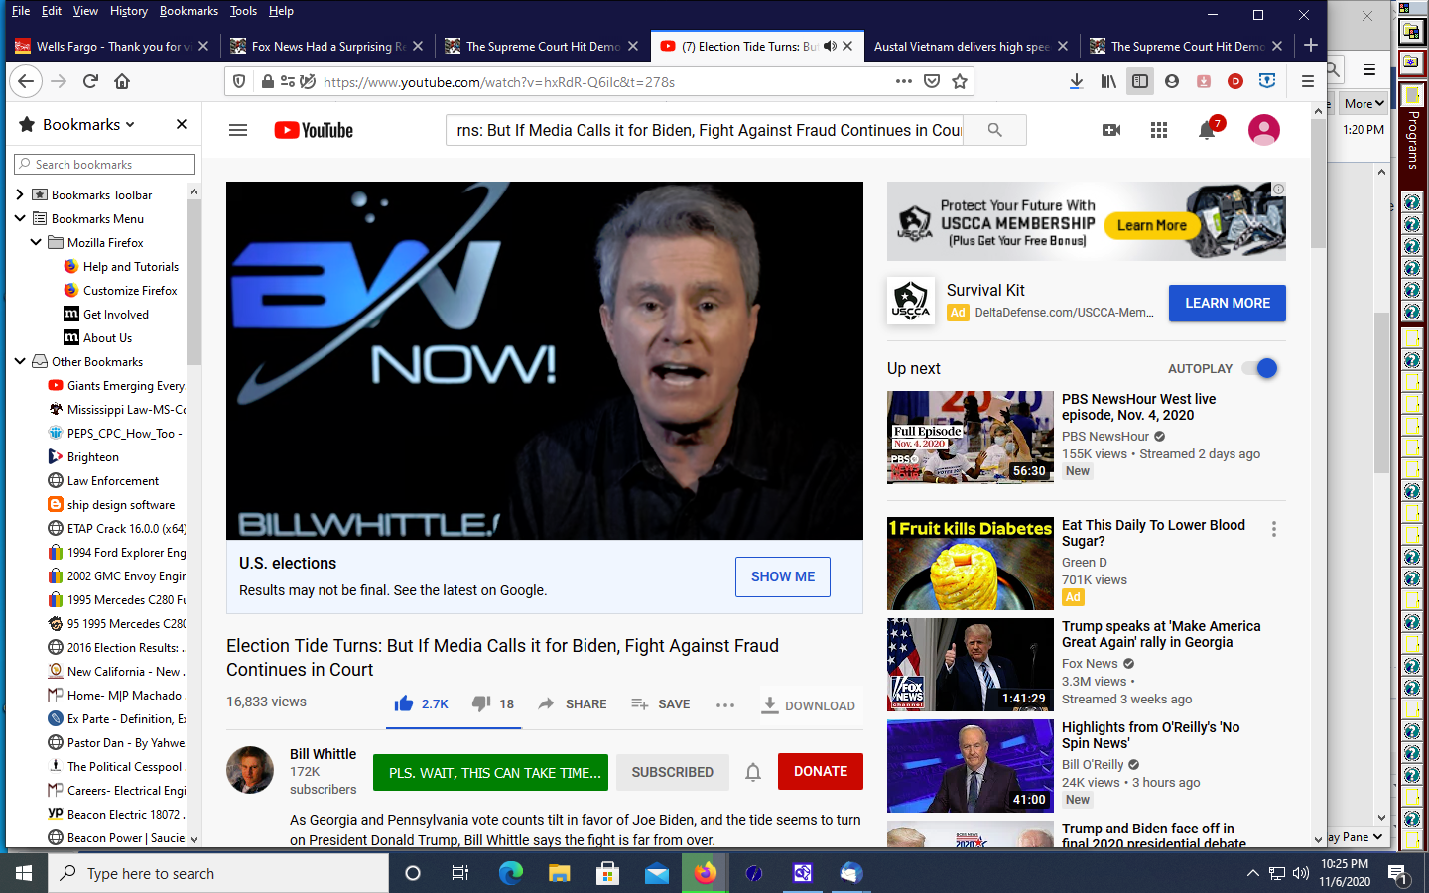
Task: Open YouTube notifications bell with badge
Action: pos(1208,129)
